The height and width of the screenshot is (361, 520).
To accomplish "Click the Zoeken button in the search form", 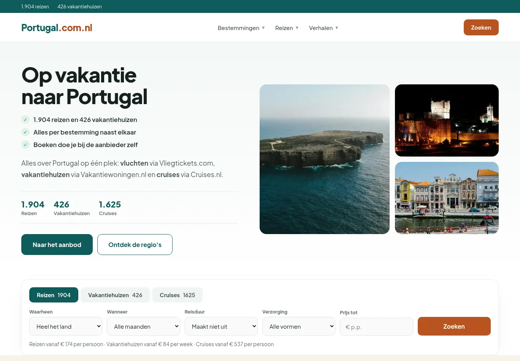I will pos(454,326).
